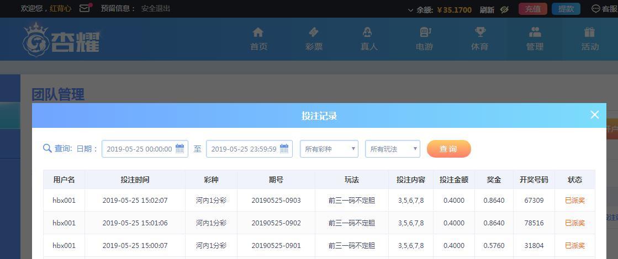
Task: Open 电游 electronic games section
Action: 424,39
